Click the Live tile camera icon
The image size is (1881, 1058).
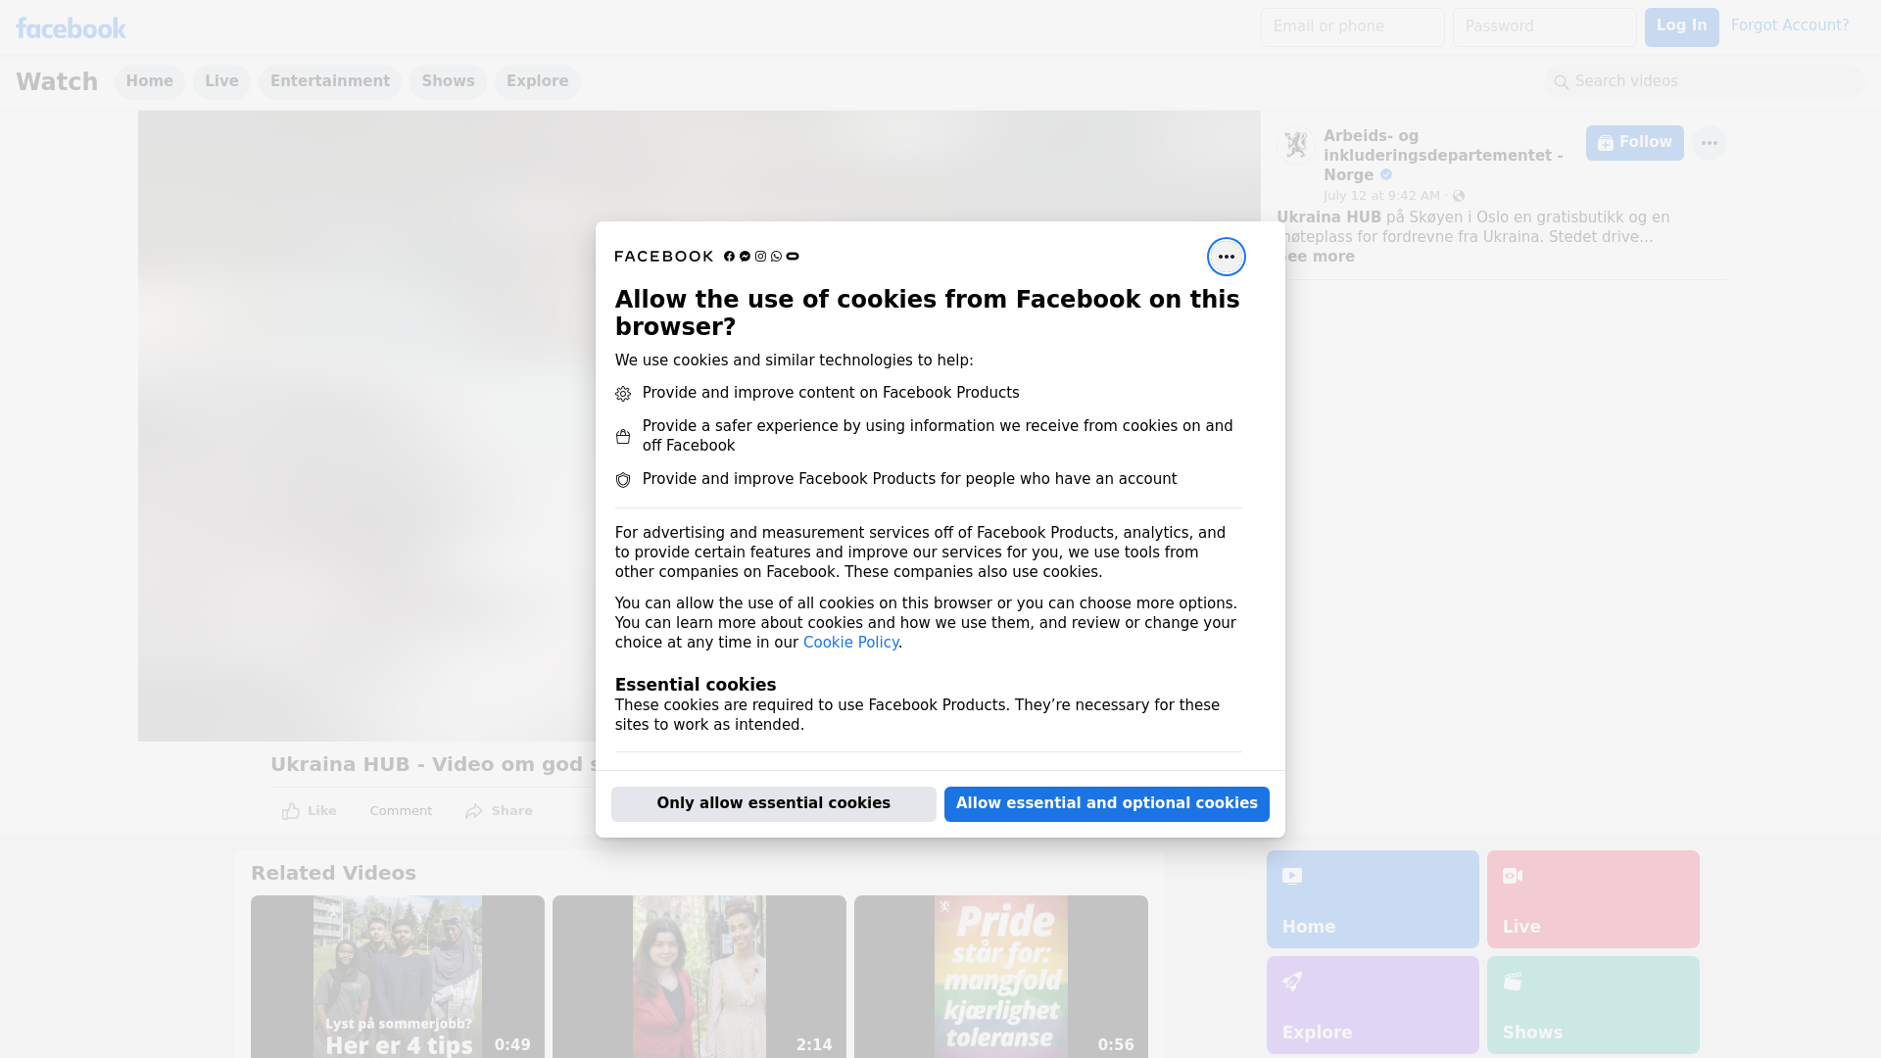(x=1513, y=876)
